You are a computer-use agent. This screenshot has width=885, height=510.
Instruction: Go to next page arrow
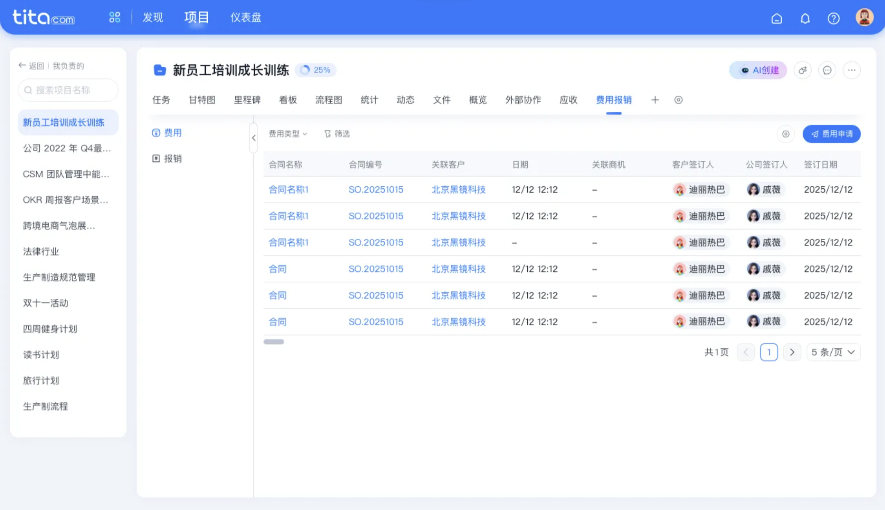click(792, 352)
